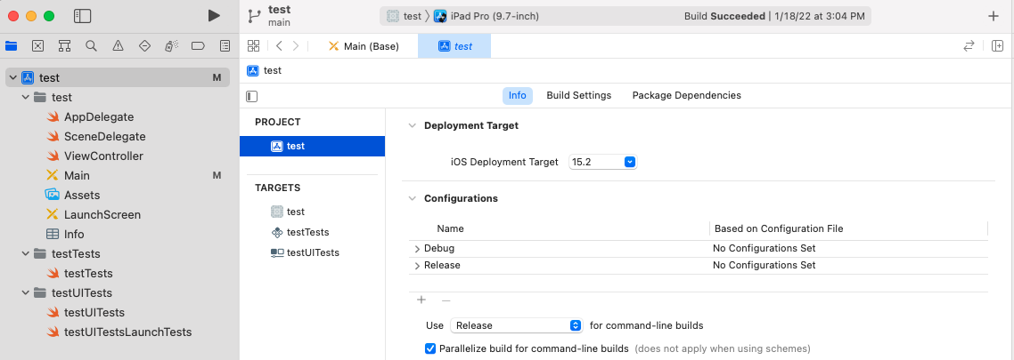The width and height of the screenshot is (1014, 360).
Task: Collapse the testUITests group
Action: tap(26, 293)
